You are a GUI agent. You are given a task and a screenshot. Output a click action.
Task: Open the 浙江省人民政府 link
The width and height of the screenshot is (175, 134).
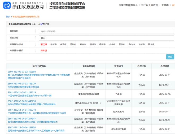pos(150,5)
